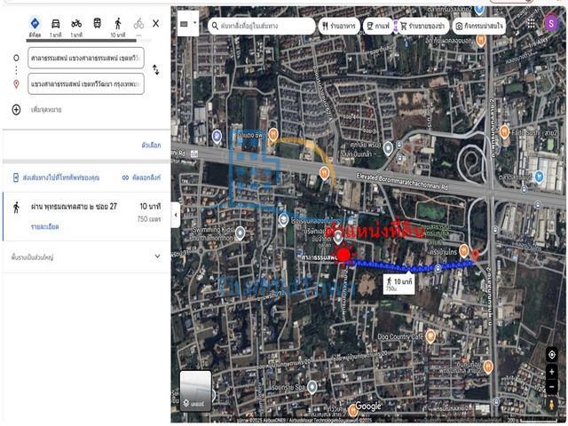Select the 10-minute walking route row

[x=86, y=217]
